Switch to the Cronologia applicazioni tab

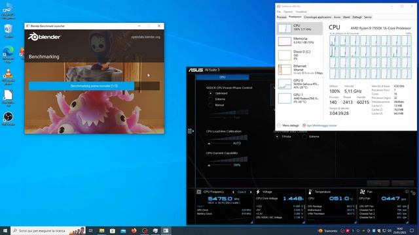click(318, 17)
